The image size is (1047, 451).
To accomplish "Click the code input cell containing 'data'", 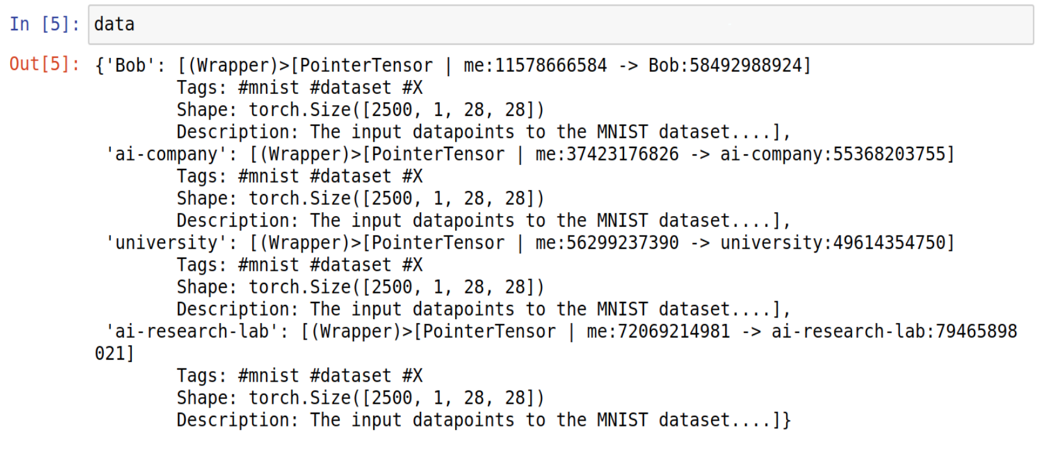I will 560,25.
